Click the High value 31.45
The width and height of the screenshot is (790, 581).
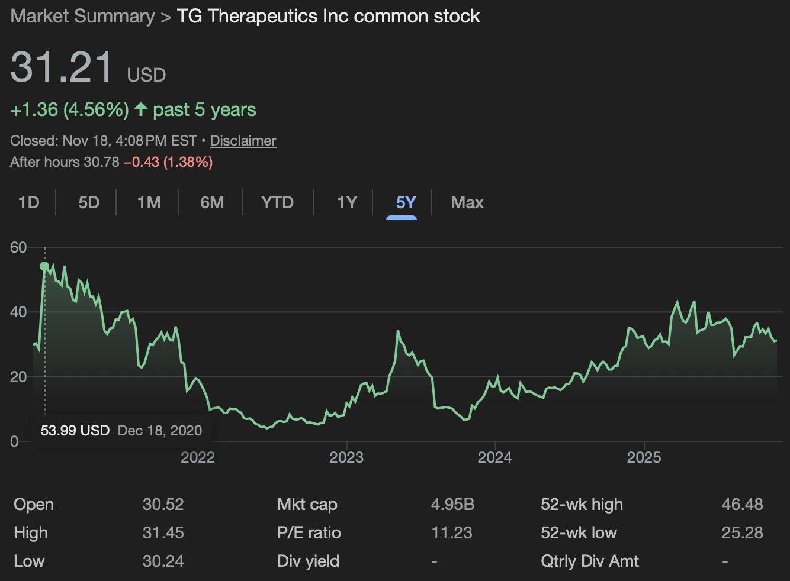[x=163, y=533]
